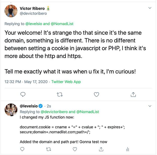Image resolution: width=157 pixels, height=155 pixels.
Task: View analytics for @levelsio tweet
Action: coord(127,149)
